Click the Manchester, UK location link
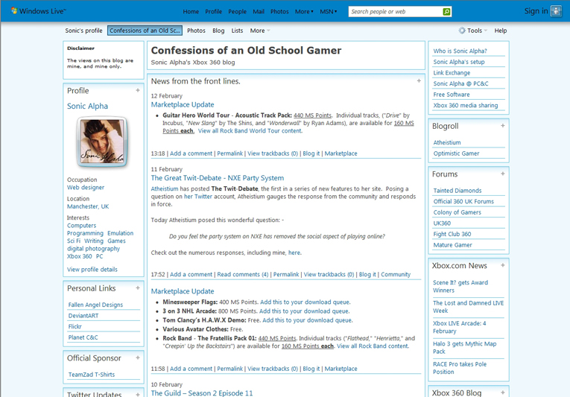 click(88, 206)
